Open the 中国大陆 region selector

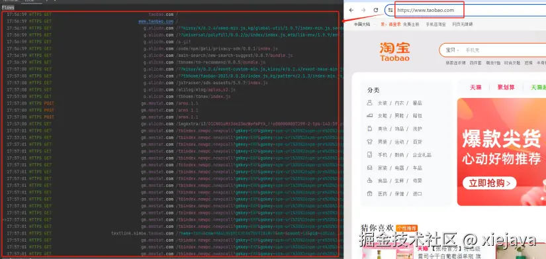362,25
